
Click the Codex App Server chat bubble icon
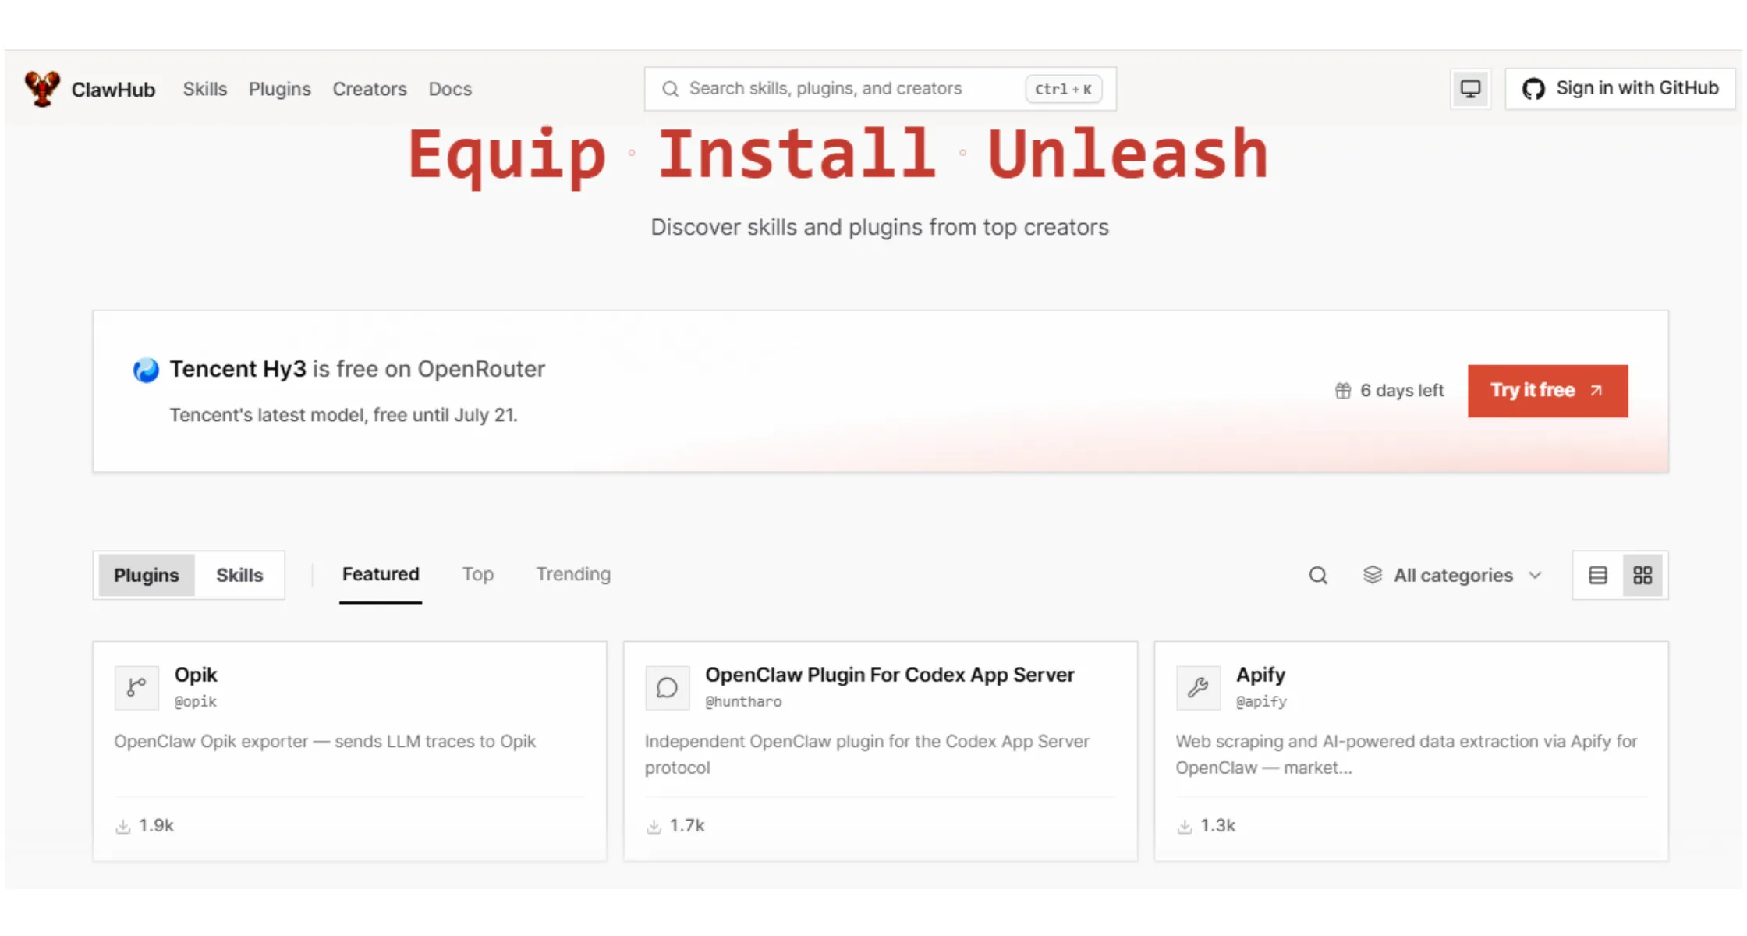pyautogui.click(x=667, y=687)
